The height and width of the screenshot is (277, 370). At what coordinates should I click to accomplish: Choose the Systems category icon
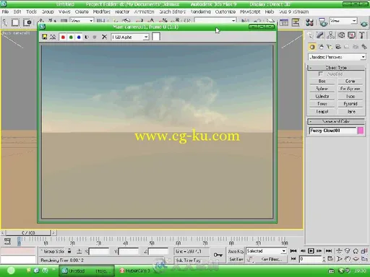363,47
